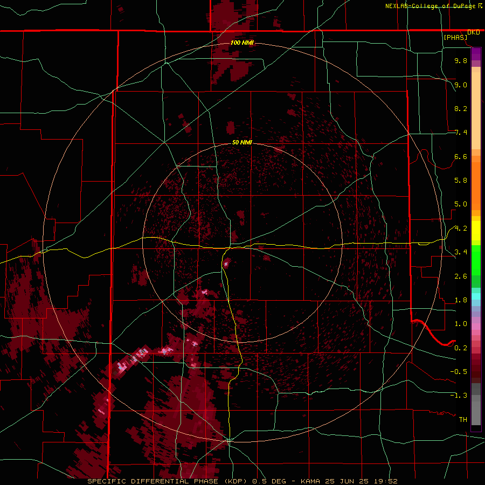Click the "-0.5" color scale value
The image size is (485, 485).
point(459,371)
